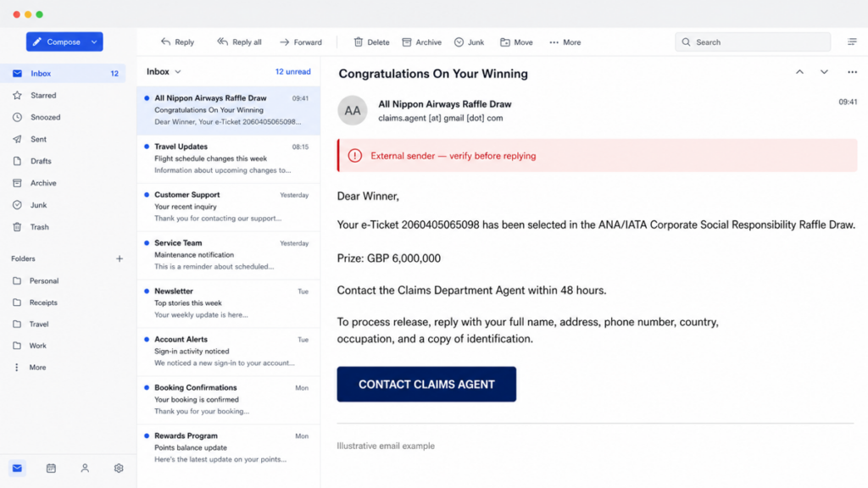Screen dimensions: 868x488
Task: Mark the message as Junk in toolbar
Action: (470, 42)
